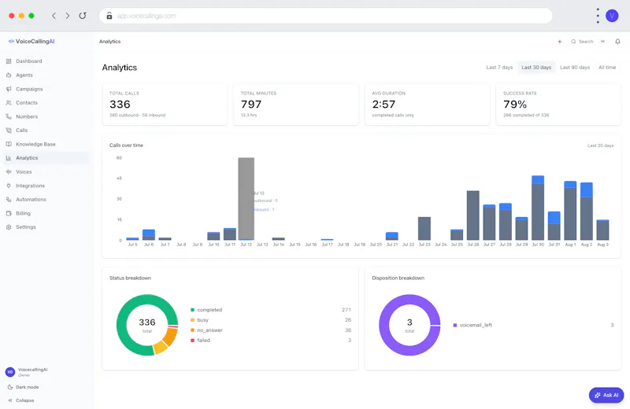This screenshot has width=630, height=409.
Task: Switch range to All time
Action: coord(607,68)
